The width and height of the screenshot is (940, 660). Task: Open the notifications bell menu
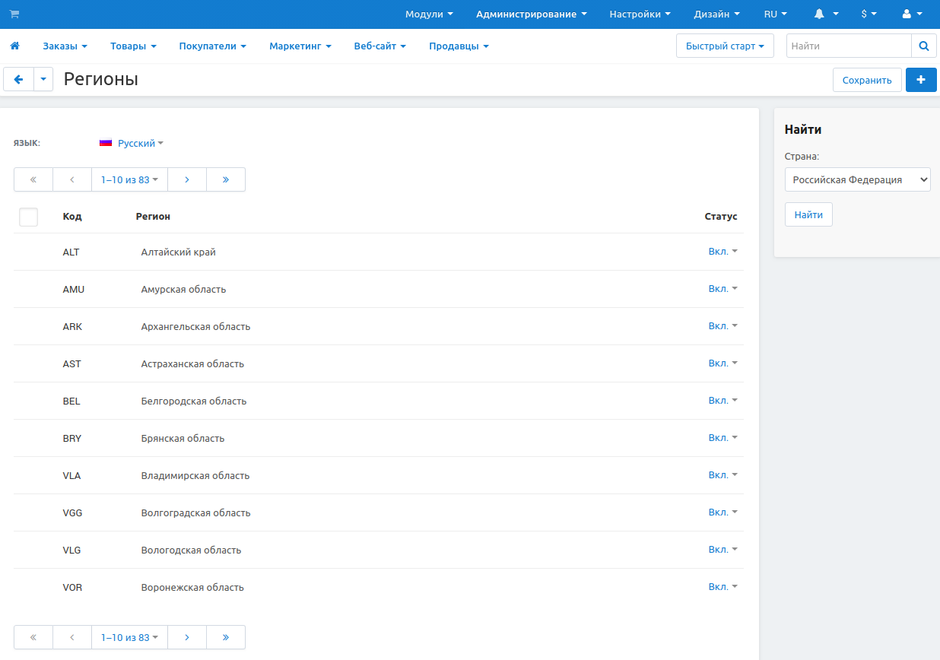(826, 14)
